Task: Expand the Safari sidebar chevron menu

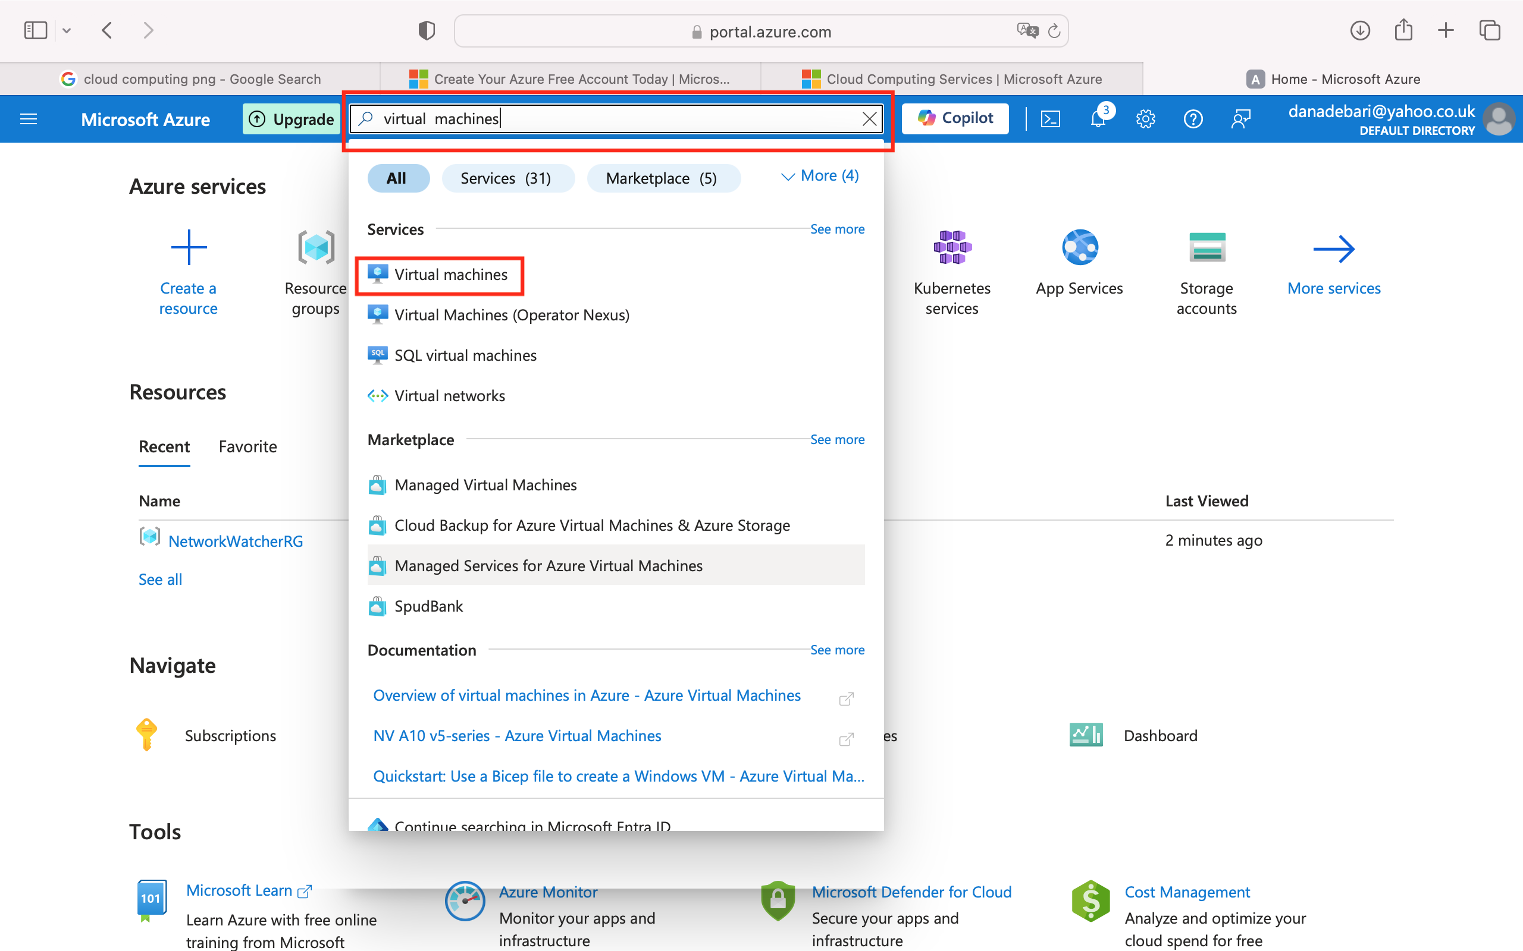Action: 67,30
